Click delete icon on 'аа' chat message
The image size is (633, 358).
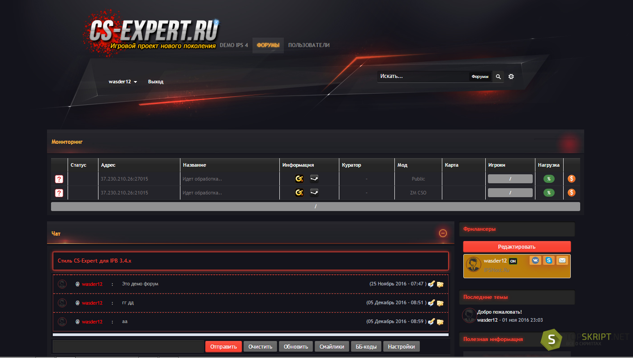[x=441, y=322]
